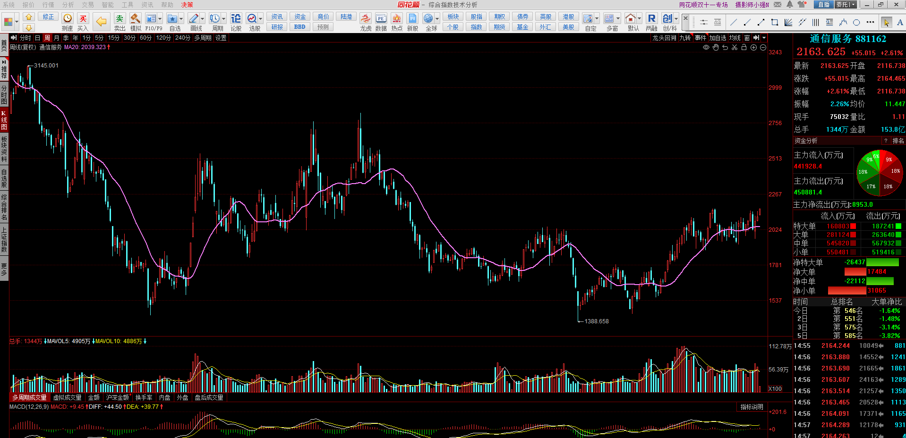906x438 pixels.
Task: Open more drawing tools ellipsis
Action: tap(870, 22)
